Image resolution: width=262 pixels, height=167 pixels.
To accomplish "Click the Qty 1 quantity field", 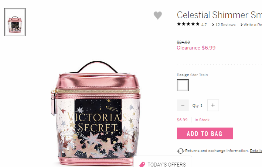I will [197, 105].
